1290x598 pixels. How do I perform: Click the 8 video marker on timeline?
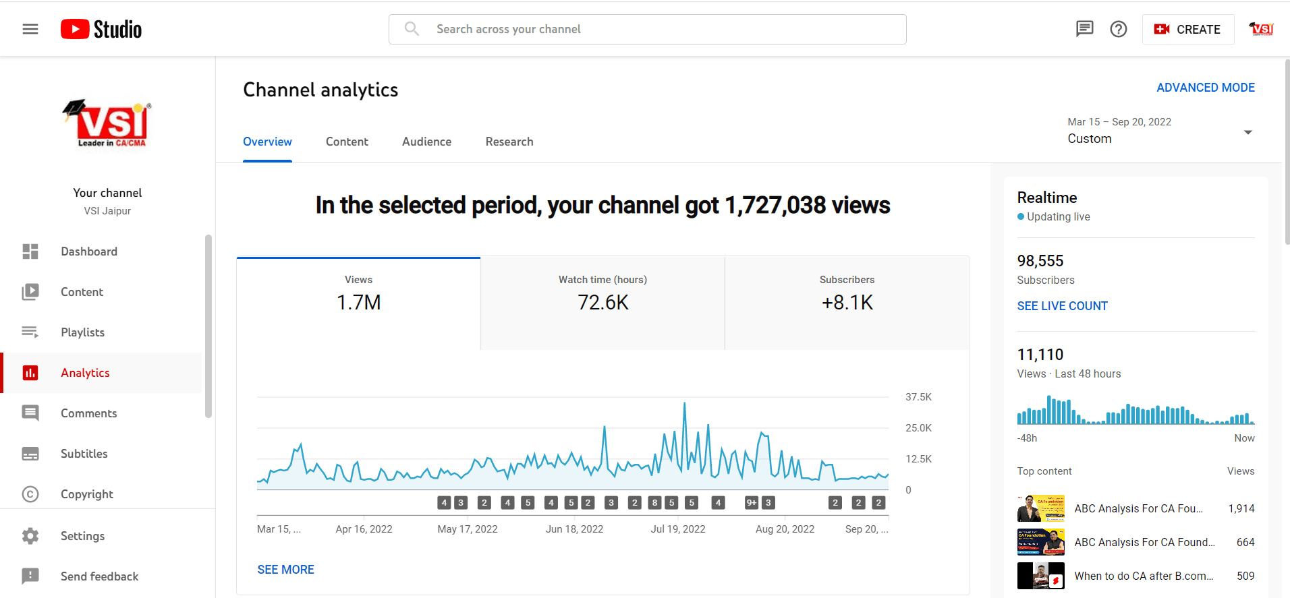[x=654, y=502]
